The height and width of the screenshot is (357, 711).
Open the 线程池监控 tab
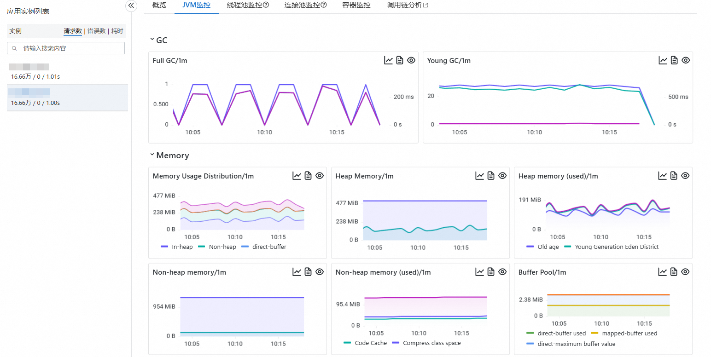[245, 6]
